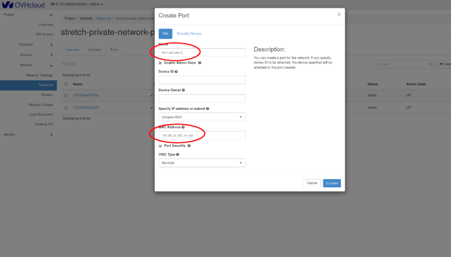Image resolution: width=451 pixels, height=257 pixels.
Task: Switch to the Security Groups tab
Action: pyautogui.click(x=189, y=33)
